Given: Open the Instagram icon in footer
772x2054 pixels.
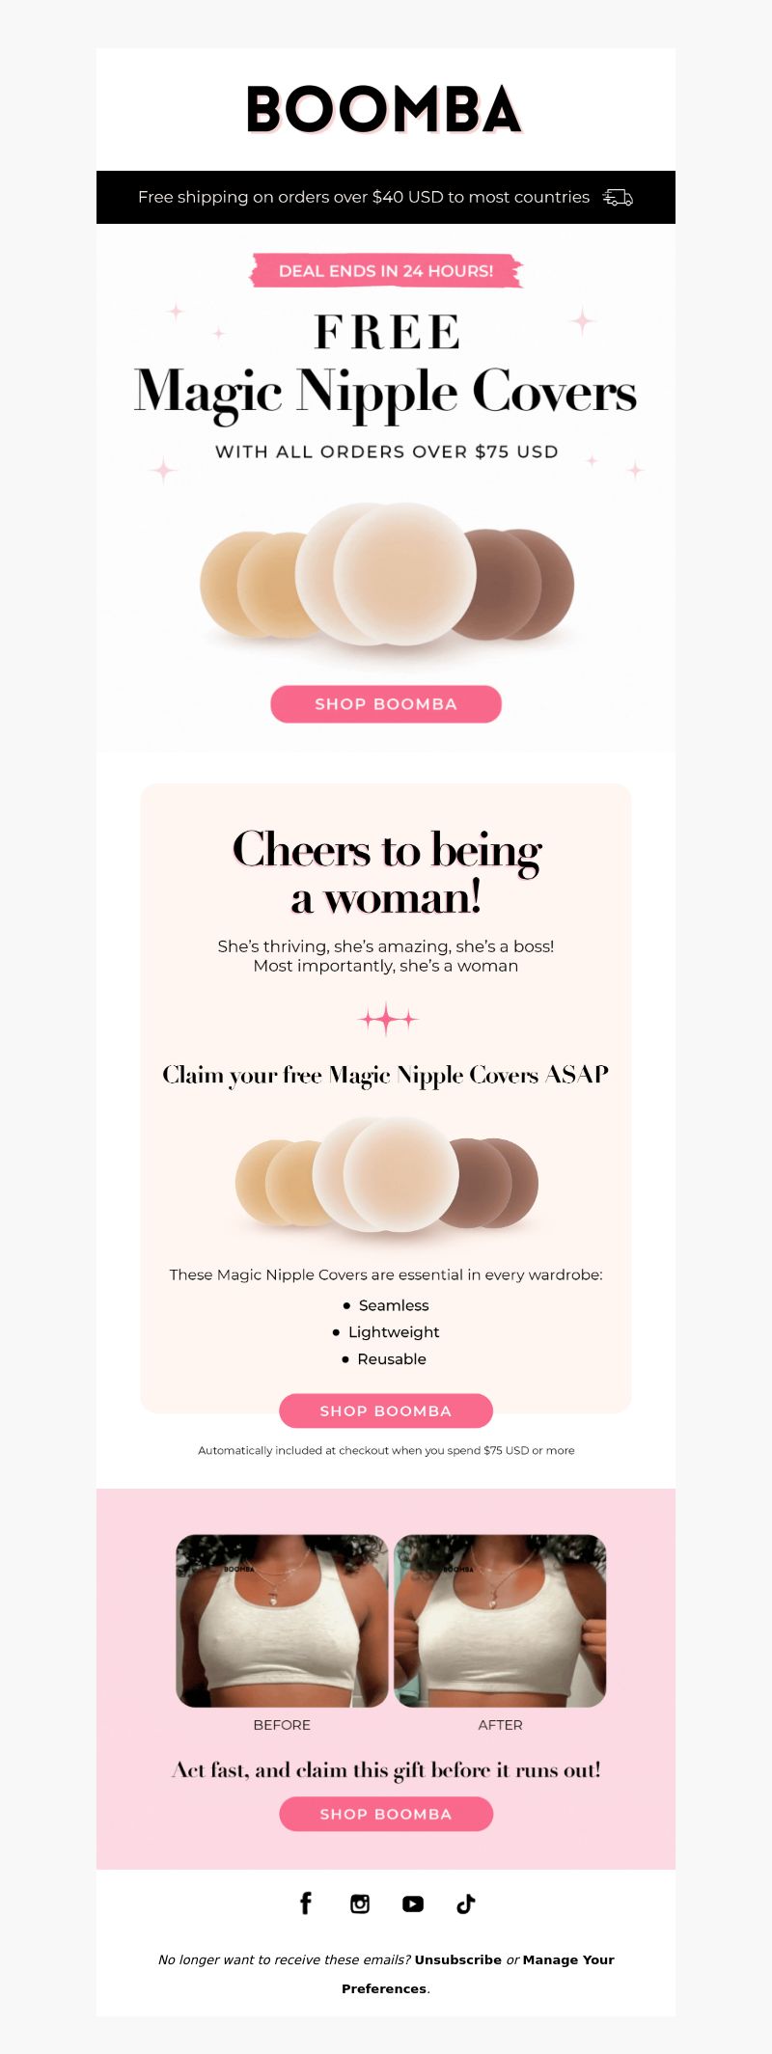Looking at the screenshot, I should [x=360, y=1903].
